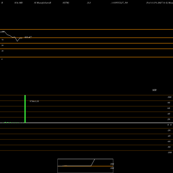Screen dimensions: 173x173
Task: Click the 115VCCL27_N9 symbol text
Action: pyautogui.click(x=120, y=3)
